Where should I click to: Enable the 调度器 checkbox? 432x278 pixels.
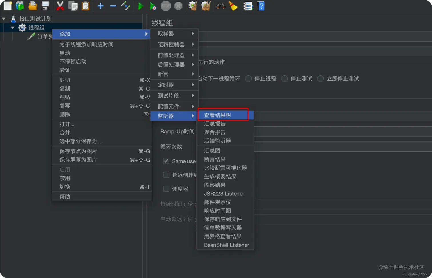point(166,189)
